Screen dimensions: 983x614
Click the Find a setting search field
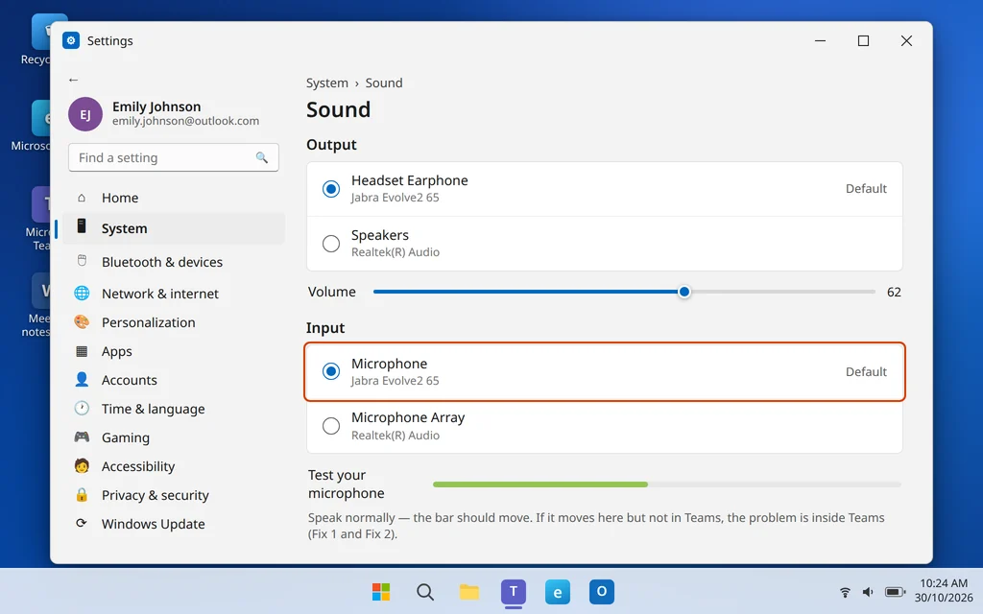[174, 158]
